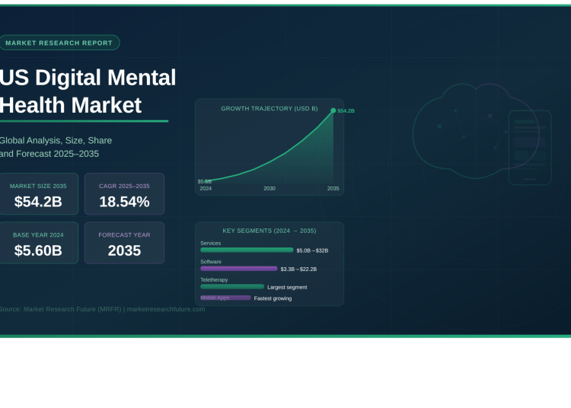Click the Forecast Year 2035 card

(x=124, y=243)
